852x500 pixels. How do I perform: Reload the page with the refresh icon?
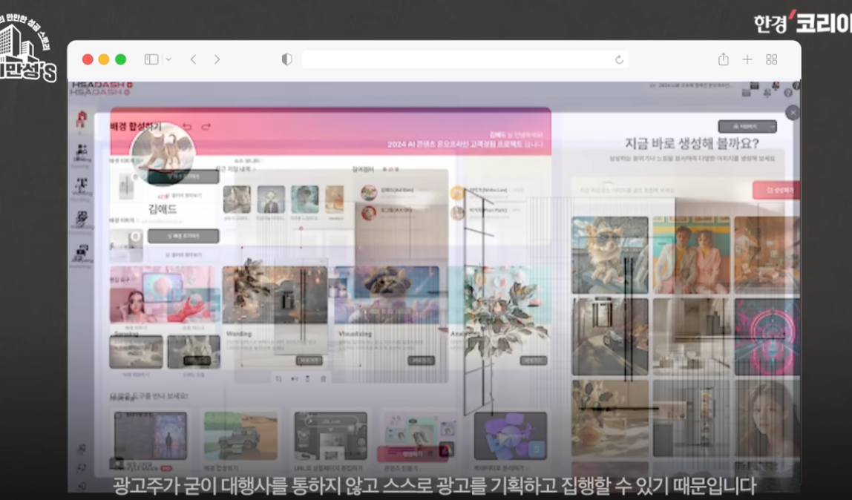tap(619, 59)
